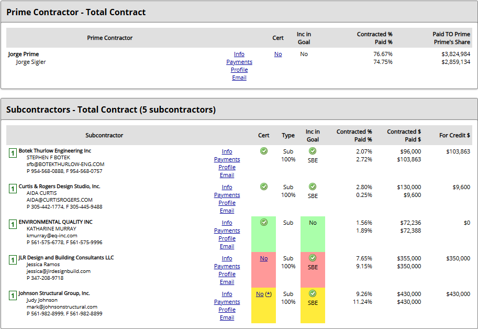Click Environmental Quality's certification checkmark icon

pyautogui.click(x=264, y=222)
